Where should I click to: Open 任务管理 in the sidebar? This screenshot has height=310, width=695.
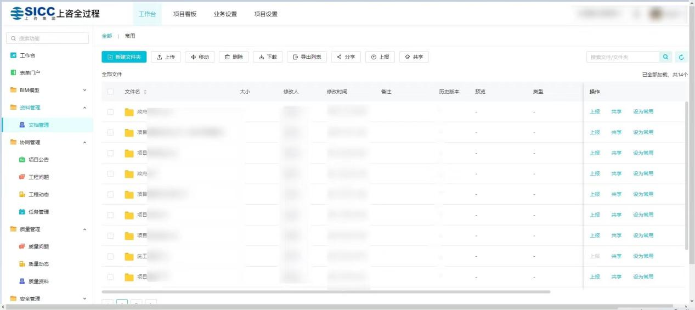point(38,212)
